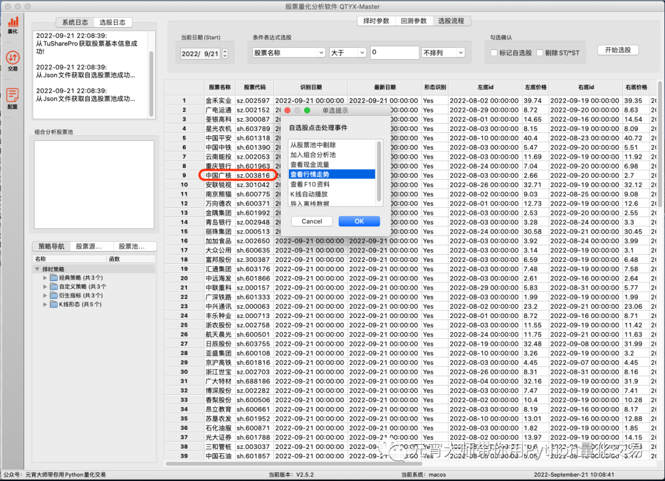
Task: Select stock cell 金禾实业 in row 1
Action: 220,100
